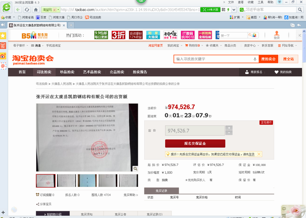Click the magnifier zoom icon on product image
306x218 pixels.
135,168
